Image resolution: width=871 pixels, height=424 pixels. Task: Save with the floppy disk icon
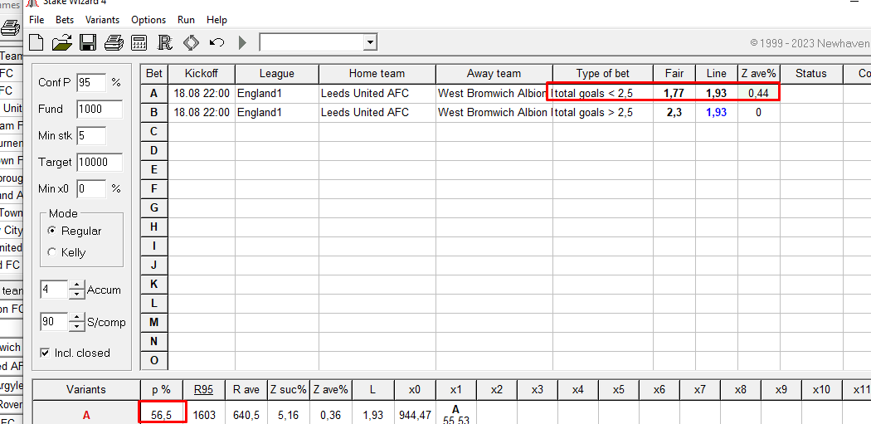(88, 42)
